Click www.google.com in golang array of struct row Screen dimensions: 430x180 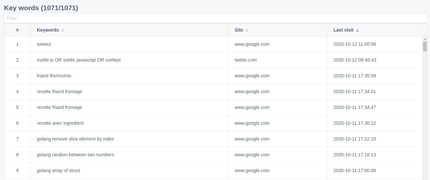[252, 170]
